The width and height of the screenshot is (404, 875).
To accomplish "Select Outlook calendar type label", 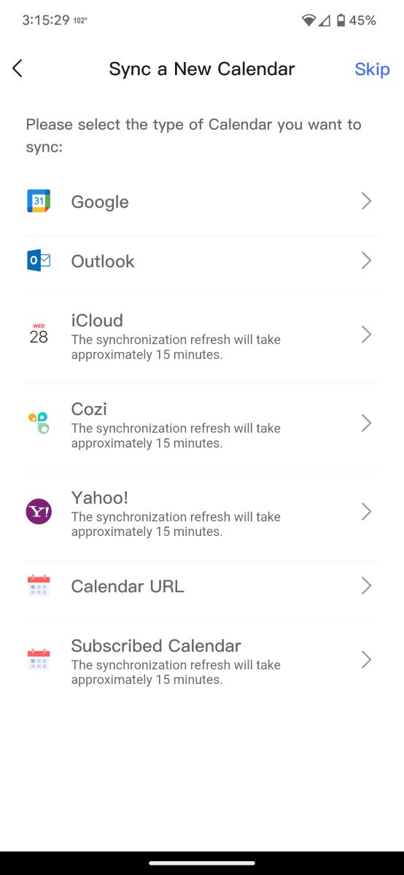I will [103, 261].
